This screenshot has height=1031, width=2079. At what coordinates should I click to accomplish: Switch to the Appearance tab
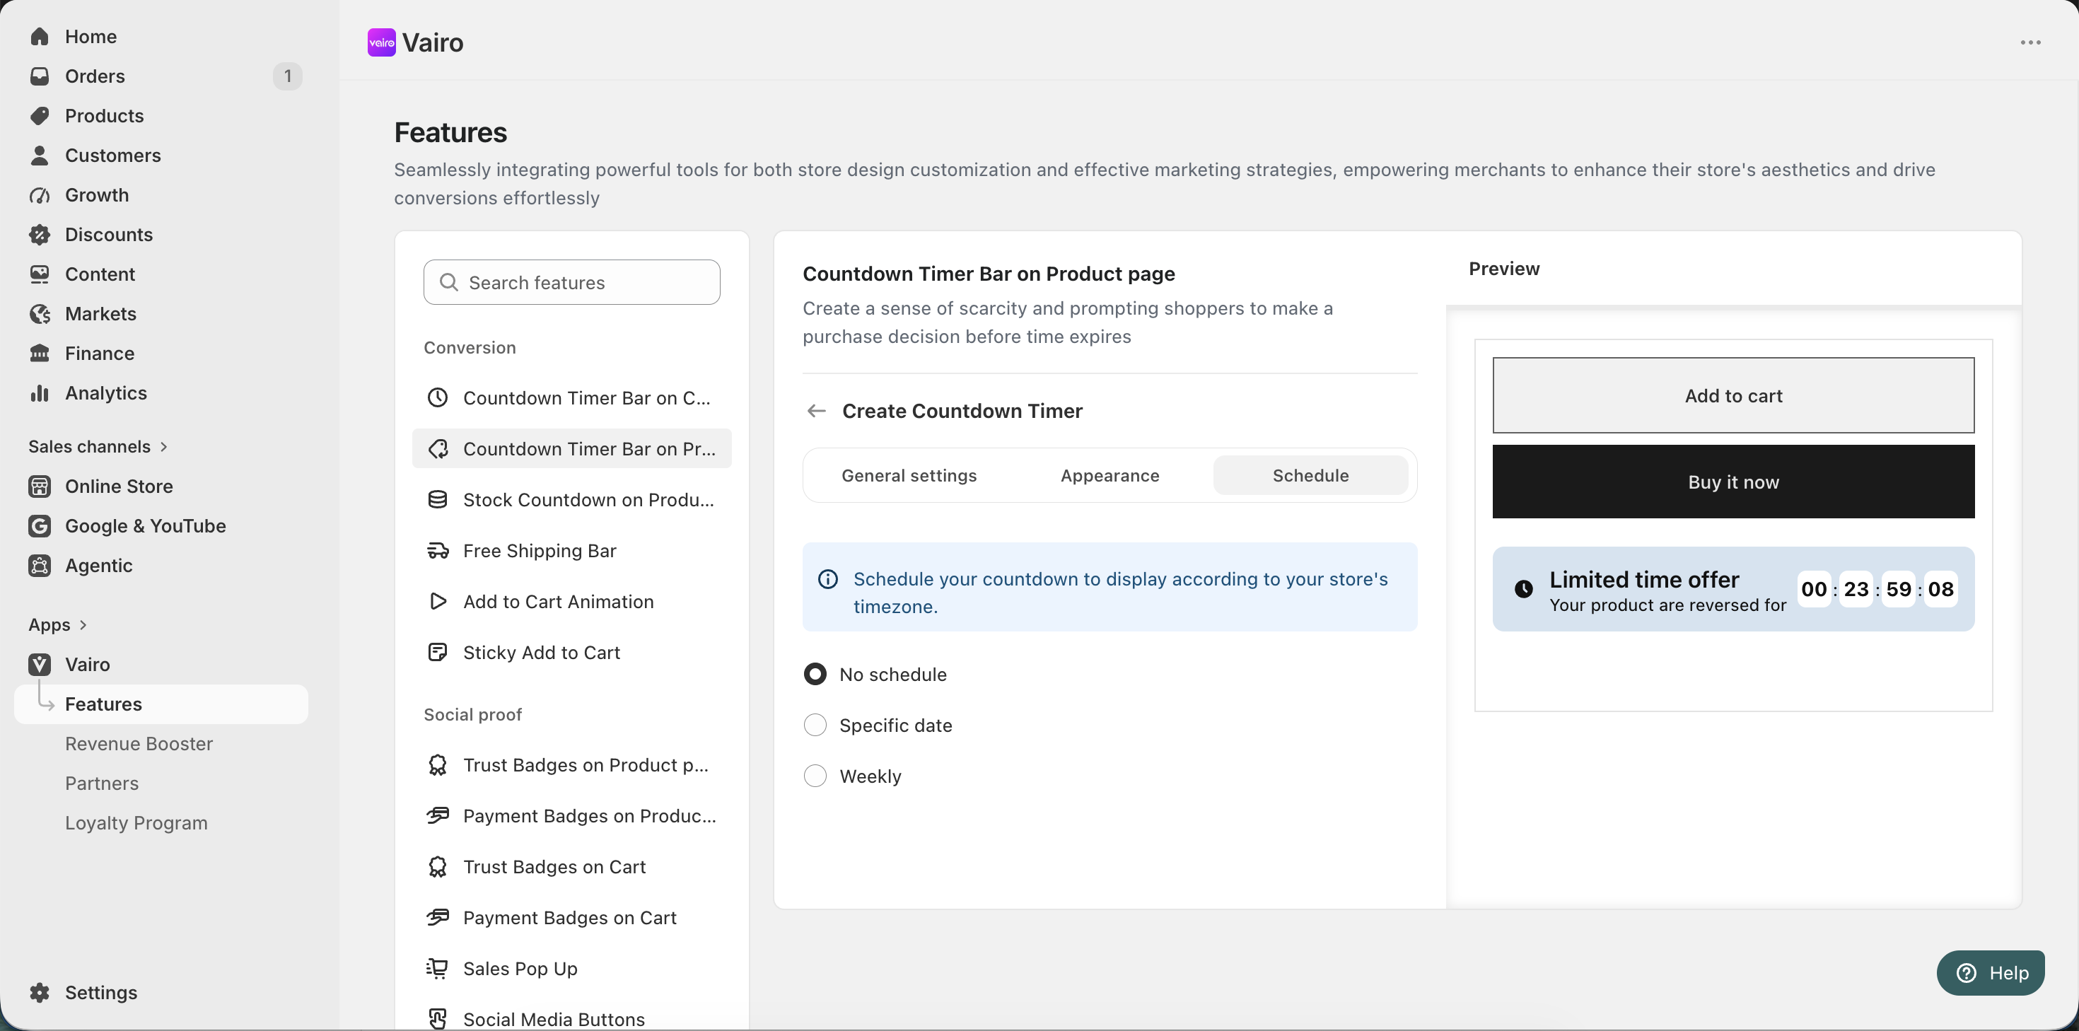(x=1110, y=475)
